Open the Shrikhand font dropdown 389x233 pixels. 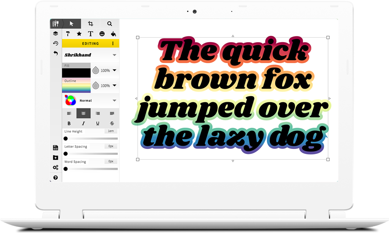tap(114, 55)
